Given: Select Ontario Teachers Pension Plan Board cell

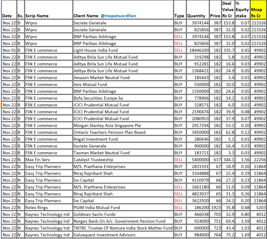Looking at the screenshot, I should pos(123,132).
